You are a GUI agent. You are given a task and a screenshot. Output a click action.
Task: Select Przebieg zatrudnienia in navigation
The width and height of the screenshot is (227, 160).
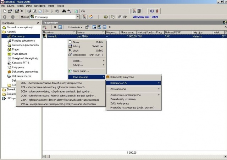(x=23, y=41)
